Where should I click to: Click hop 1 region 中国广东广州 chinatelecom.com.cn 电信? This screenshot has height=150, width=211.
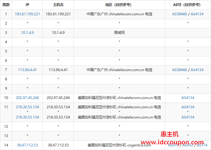[x=119, y=14]
